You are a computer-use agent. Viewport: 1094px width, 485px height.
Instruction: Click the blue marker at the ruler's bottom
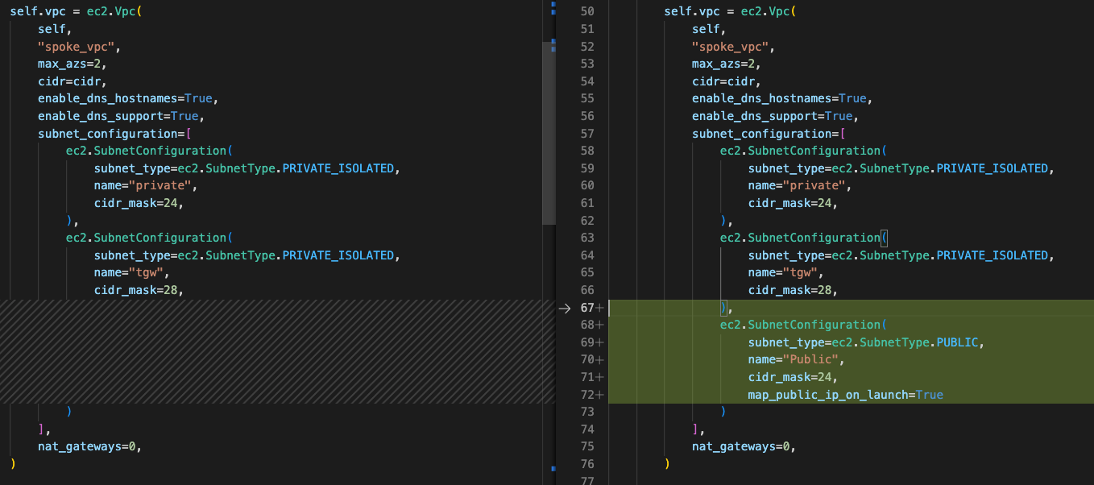click(553, 466)
